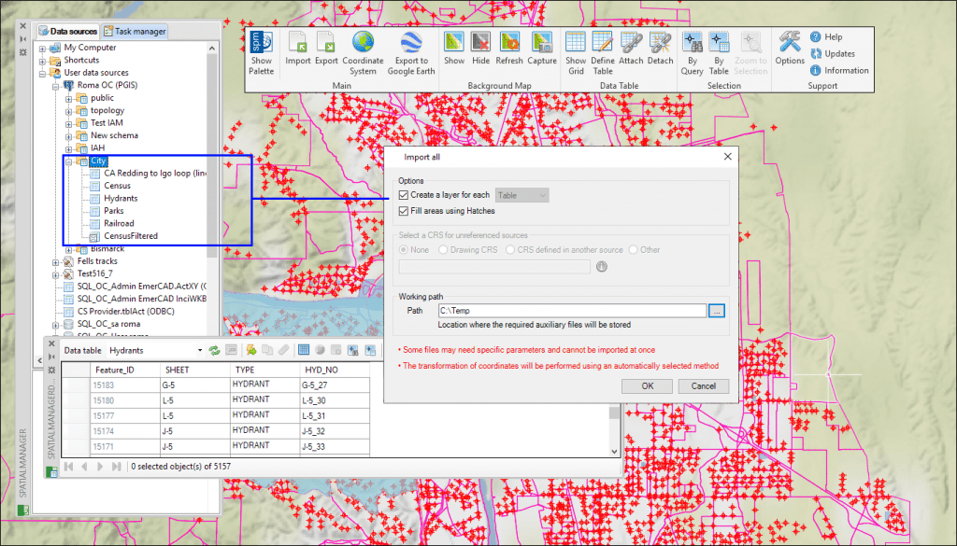This screenshot has height=546, width=957.
Task: Click Export to Google Earth icon
Action: pyautogui.click(x=411, y=51)
